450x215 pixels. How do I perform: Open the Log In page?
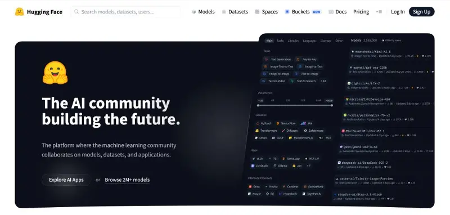coord(398,12)
